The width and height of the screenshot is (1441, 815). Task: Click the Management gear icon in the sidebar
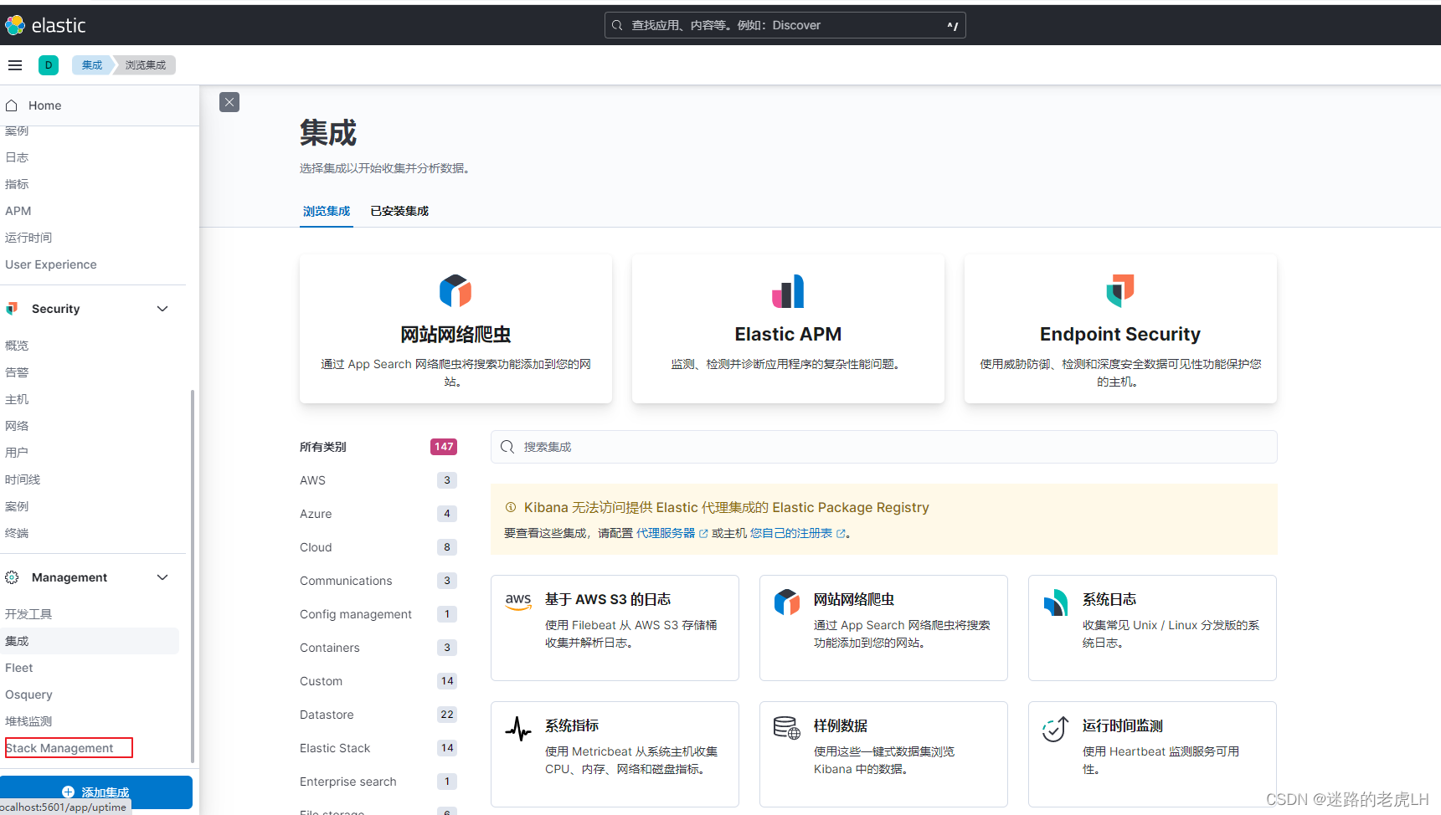pyautogui.click(x=12, y=577)
